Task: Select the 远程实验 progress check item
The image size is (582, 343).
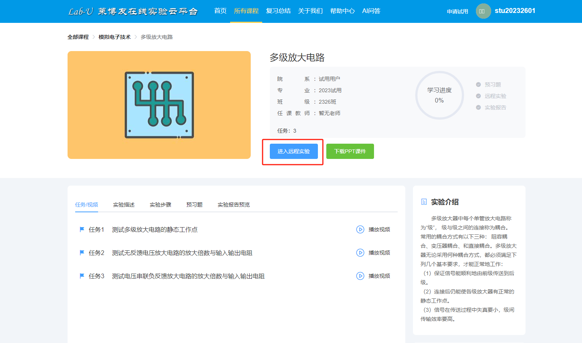Action: coord(491,96)
